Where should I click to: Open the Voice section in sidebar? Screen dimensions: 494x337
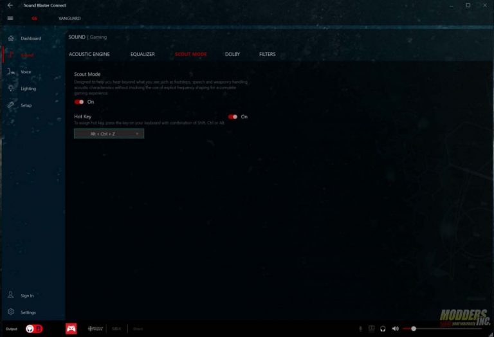(x=25, y=72)
